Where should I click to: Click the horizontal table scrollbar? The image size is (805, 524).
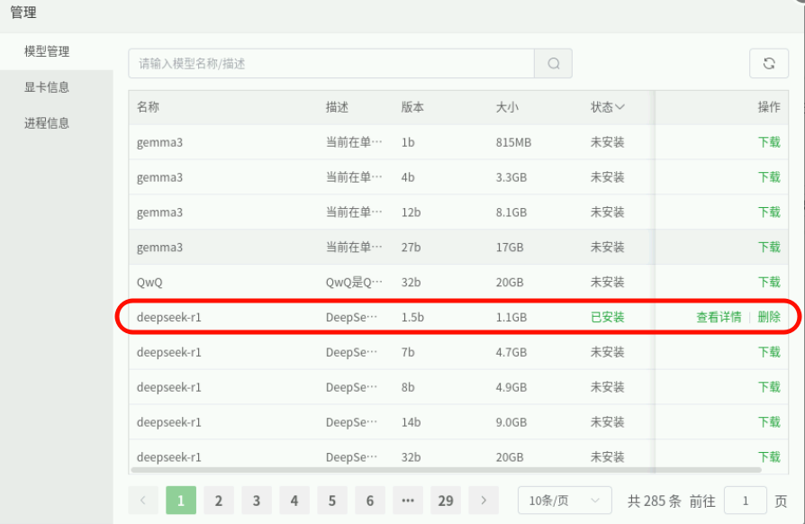(x=446, y=470)
